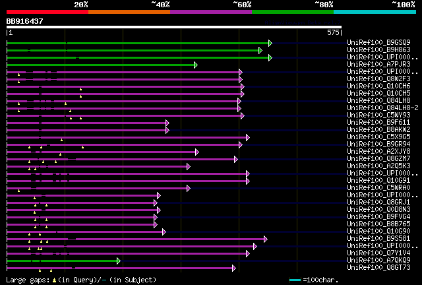The height and width of the screenshot is (285, 422).
Task: Click the green arrowhead ending the A7QKQ9 alignment
Action: click(x=119, y=261)
